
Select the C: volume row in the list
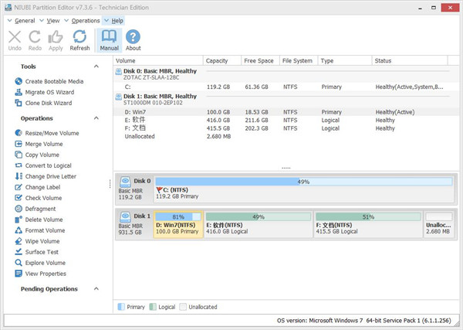286,87
